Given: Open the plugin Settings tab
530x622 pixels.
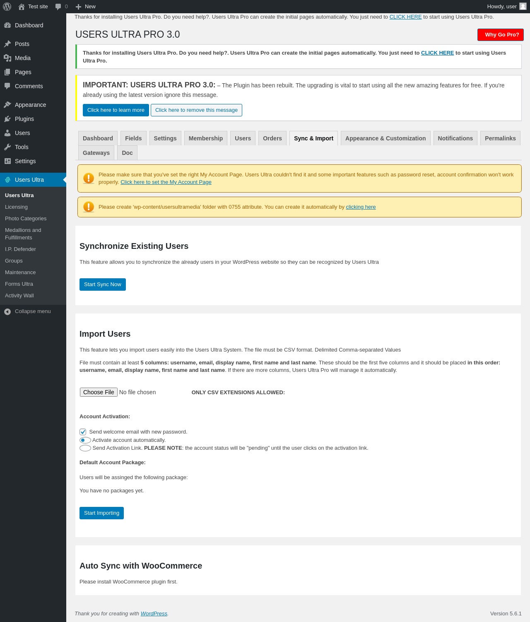Looking at the screenshot, I should (165, 138).
